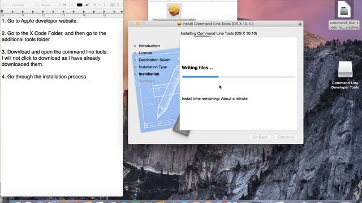Select the Destination Select step

tap(154, 60)
